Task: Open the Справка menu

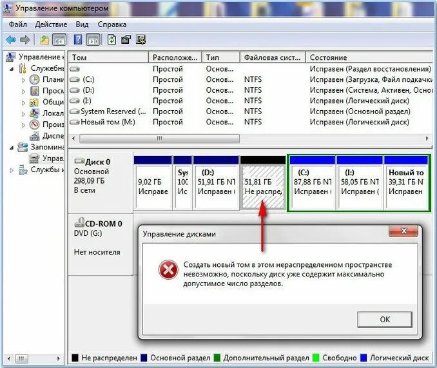Action: click(112, 24)
